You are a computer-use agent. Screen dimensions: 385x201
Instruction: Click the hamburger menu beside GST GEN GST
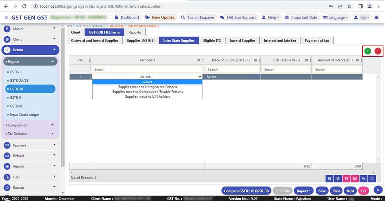click(x=6, y=17)
